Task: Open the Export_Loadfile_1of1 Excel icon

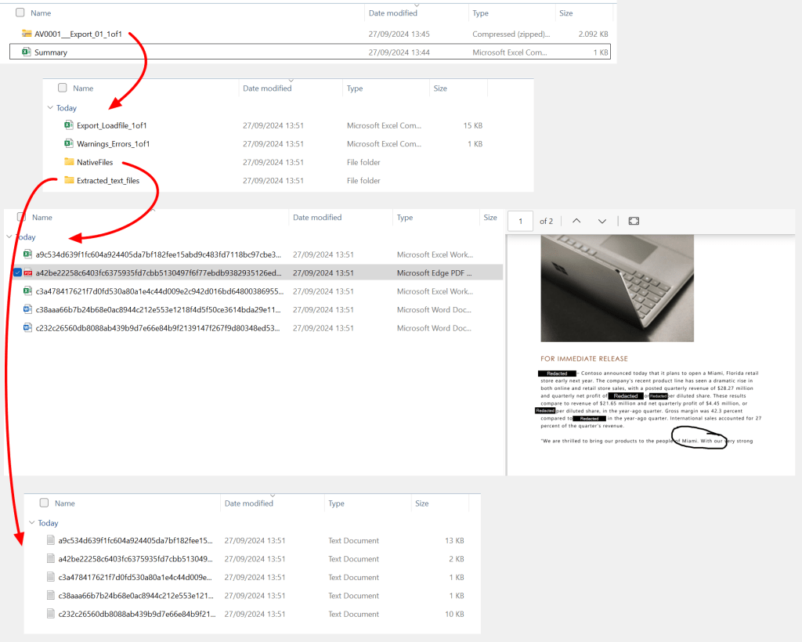Action: pyautogui.click(x=69, y=125)
